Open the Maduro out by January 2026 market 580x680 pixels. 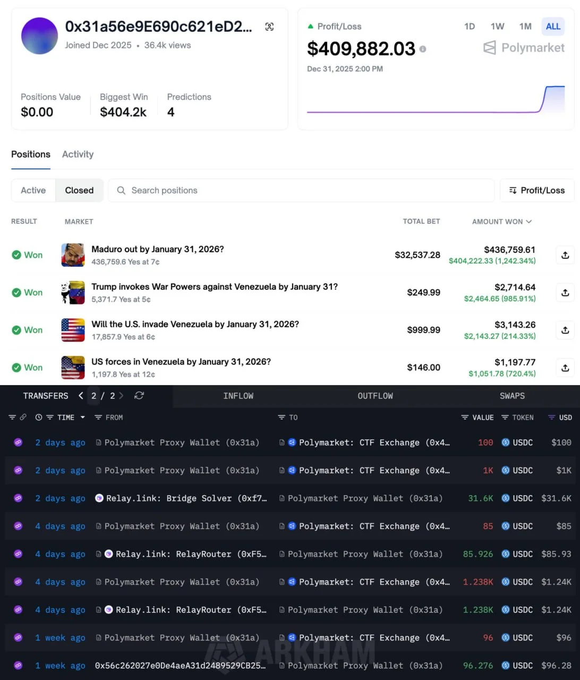(158, 249)
